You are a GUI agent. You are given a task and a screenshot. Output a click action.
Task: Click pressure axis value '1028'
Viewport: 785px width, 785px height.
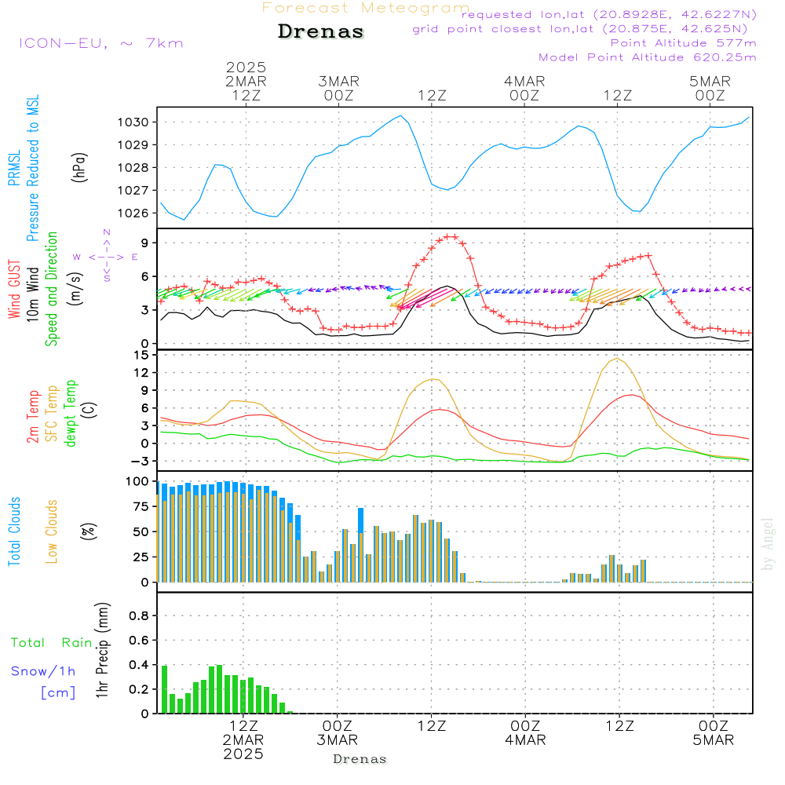133,168
